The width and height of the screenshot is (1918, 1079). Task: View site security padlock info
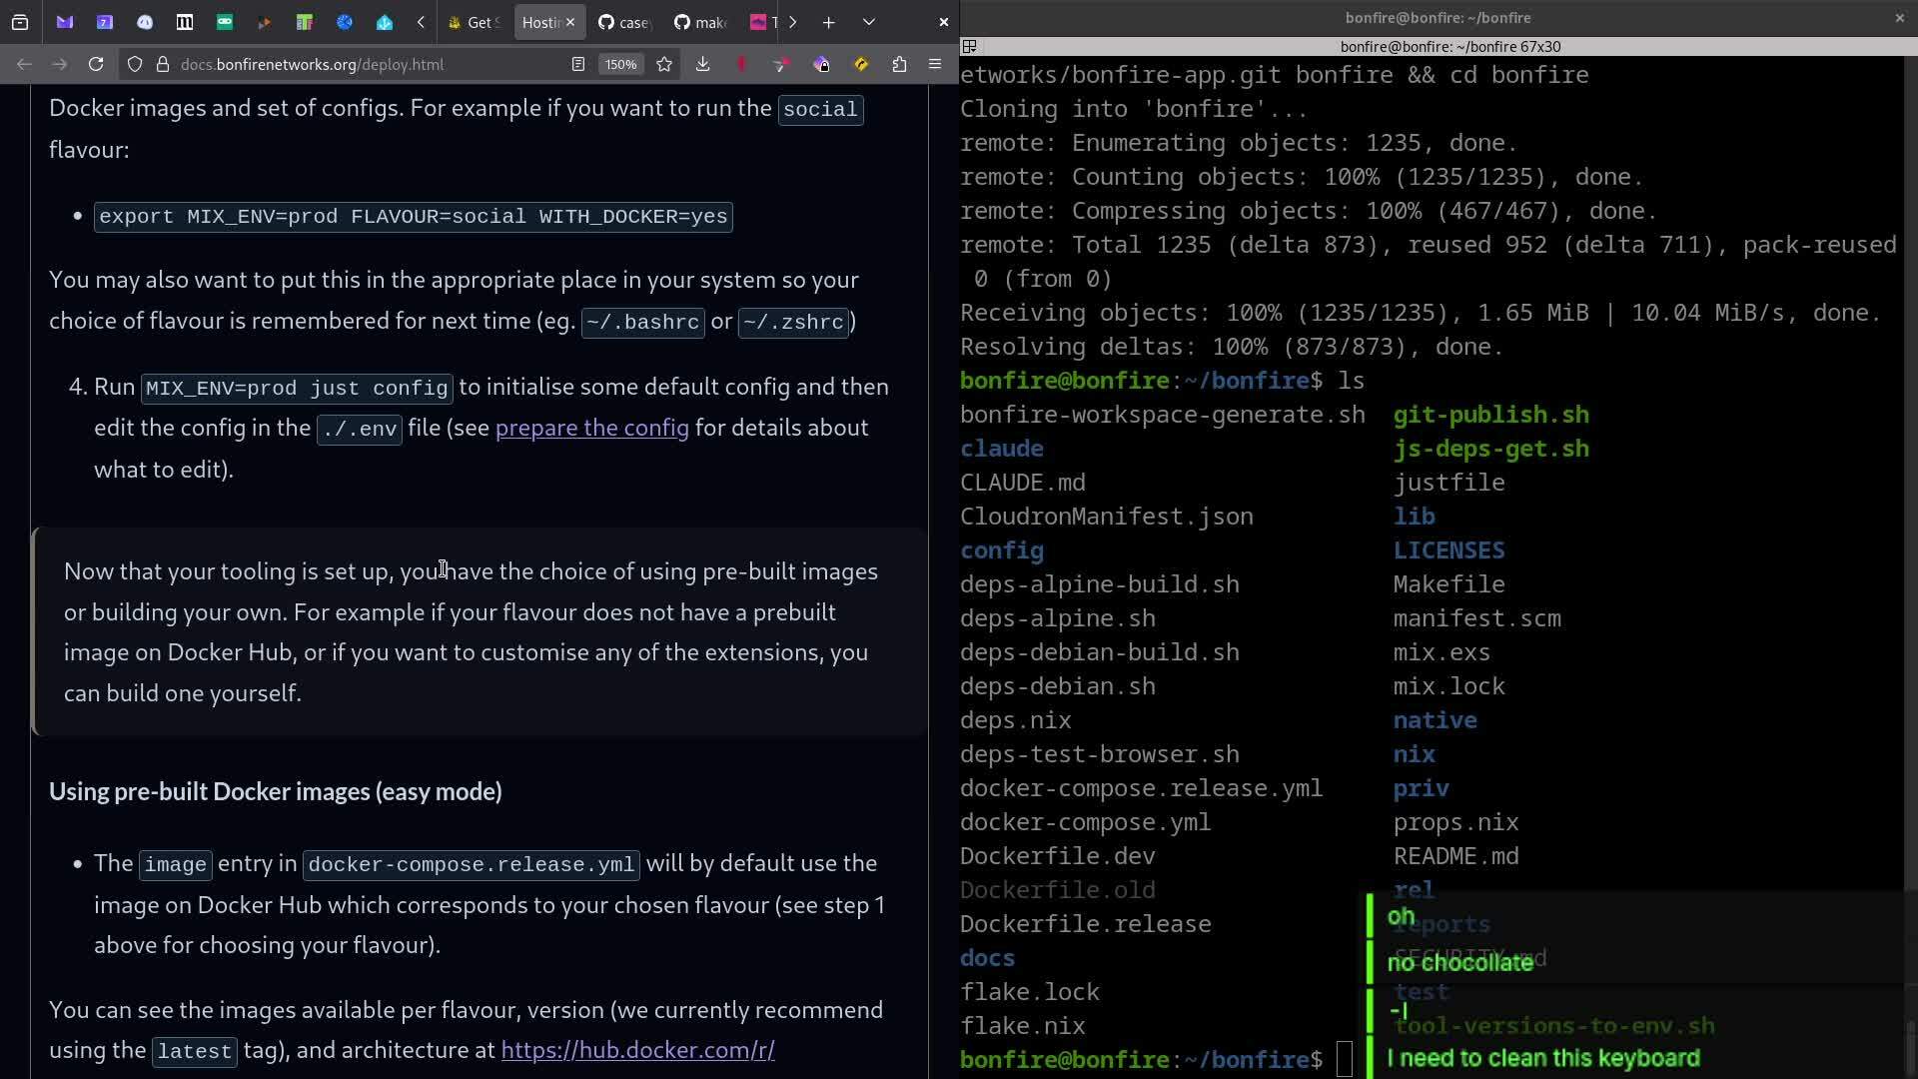point(162,64)
